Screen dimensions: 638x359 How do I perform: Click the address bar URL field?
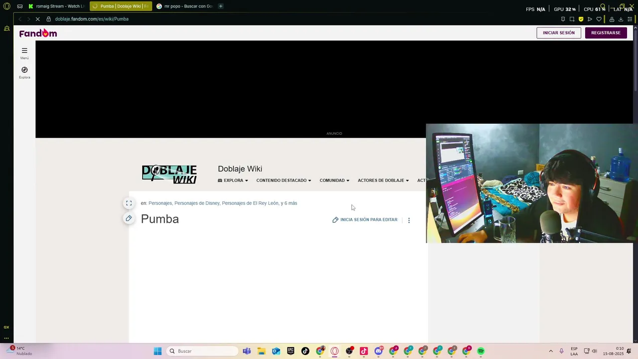299,19
